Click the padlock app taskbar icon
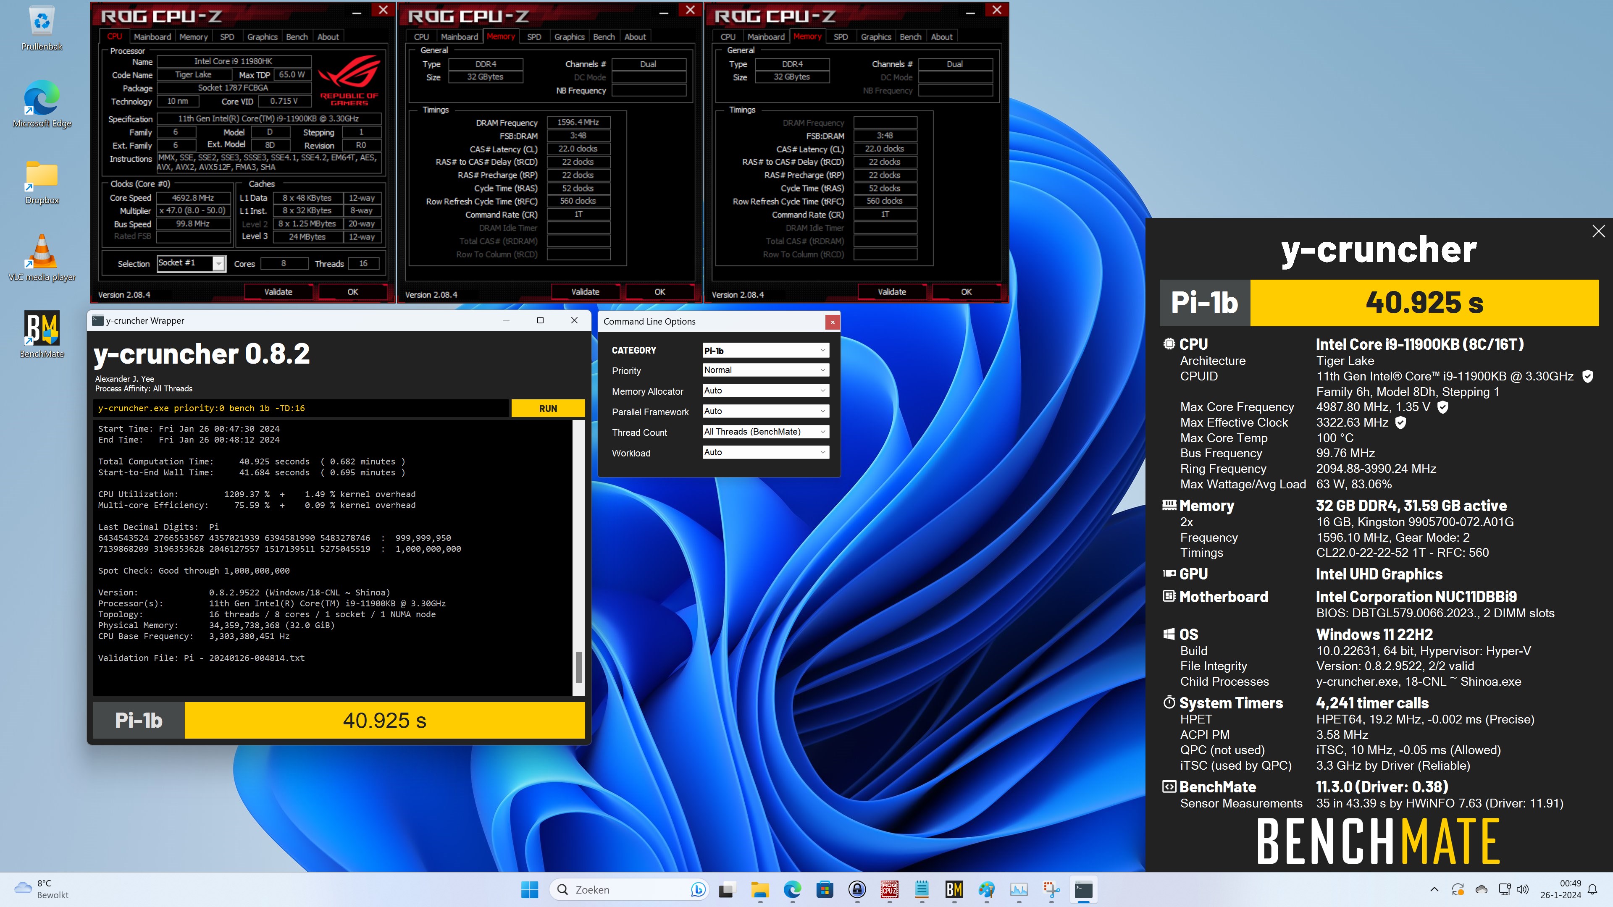The height and width of the screenshot is (907, 1613). [857, 889]
